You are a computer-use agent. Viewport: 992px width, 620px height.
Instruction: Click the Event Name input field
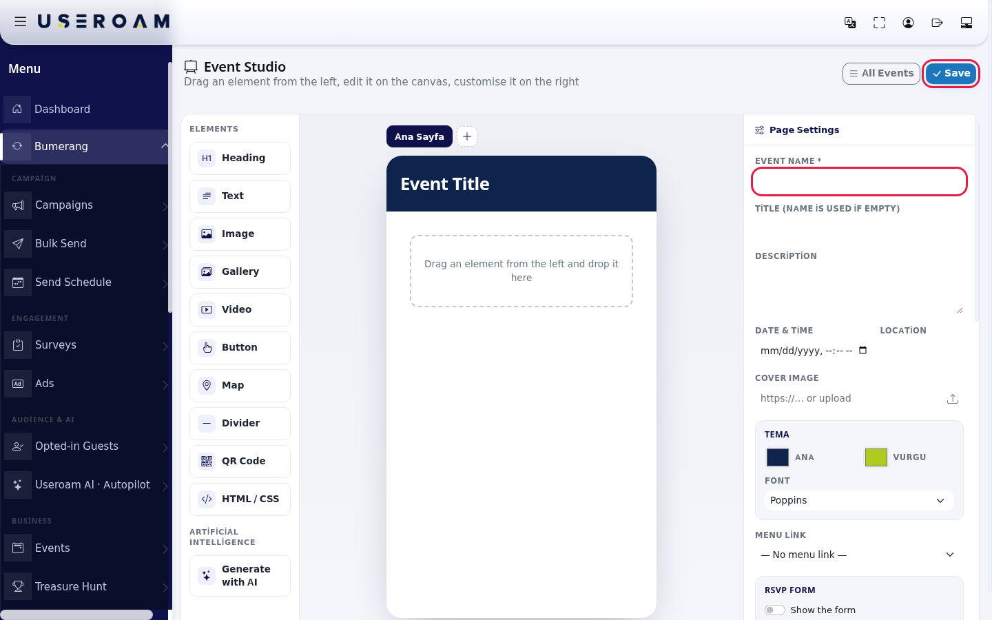(859, 182)
